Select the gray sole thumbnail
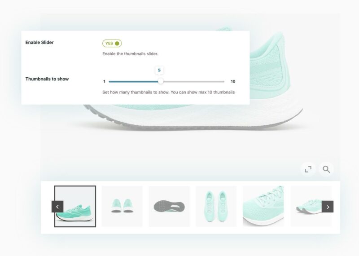 [169, 206]
